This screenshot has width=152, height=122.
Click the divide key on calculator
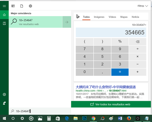[x=137, y=49]
